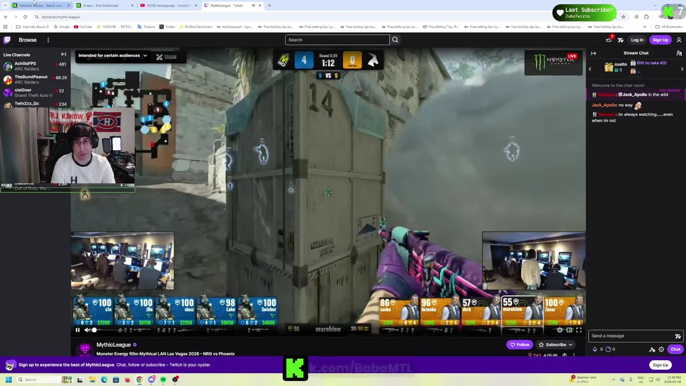Image resolution: width=686 pixels, height=386 pixels.
Task: Open the Get Bits icon in top bar
Action: click(x=621, y=40)
